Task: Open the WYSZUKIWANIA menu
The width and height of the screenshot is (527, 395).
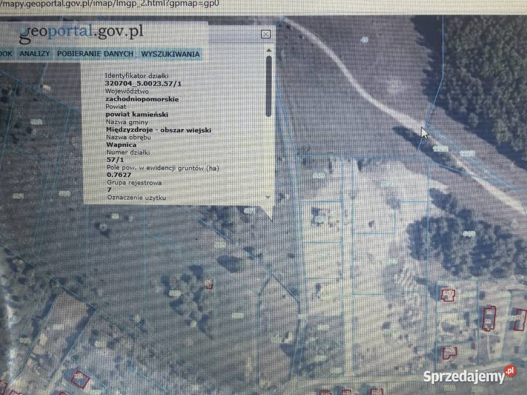Action: tap(170, 54)
